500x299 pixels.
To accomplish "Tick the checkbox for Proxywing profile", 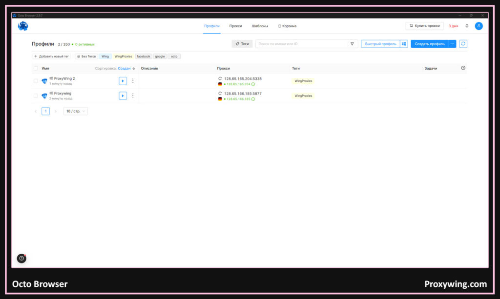I will (x=36, y=96).
